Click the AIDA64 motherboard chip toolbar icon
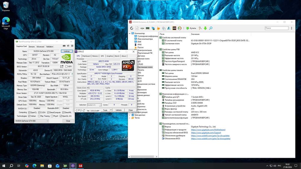The height and width of the screenshot is (169, 301). click(x=142, y=28)
